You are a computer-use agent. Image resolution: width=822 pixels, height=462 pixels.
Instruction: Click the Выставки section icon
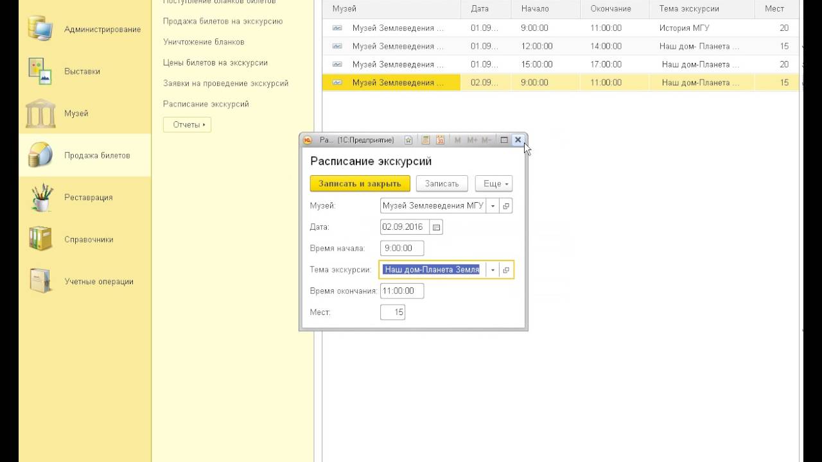[40, 71]
